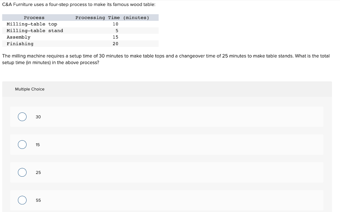Click the answer label text 55
This screenshot has height=212, width=340.
click(x=38, y=200)
